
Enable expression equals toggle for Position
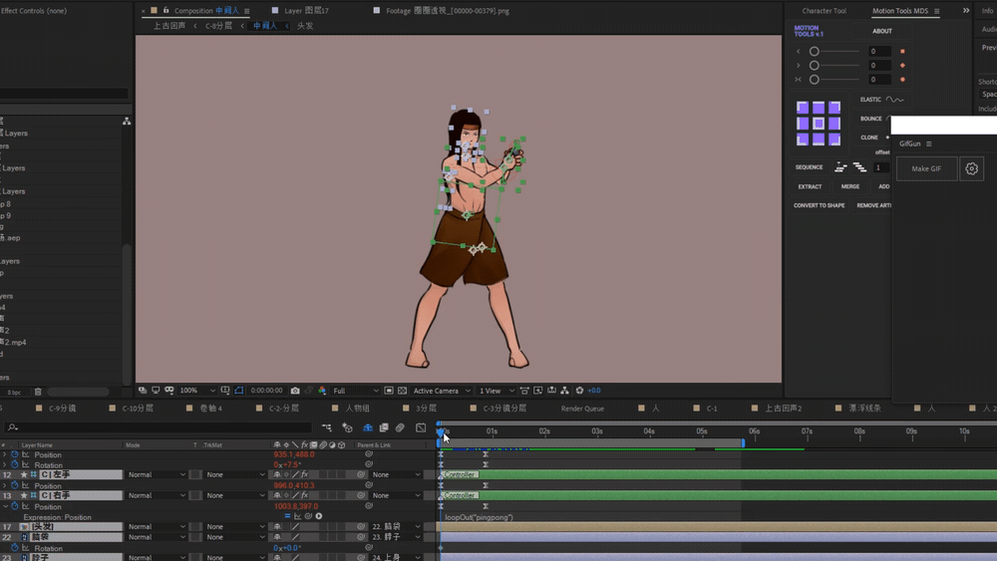[x=287, y=516]
